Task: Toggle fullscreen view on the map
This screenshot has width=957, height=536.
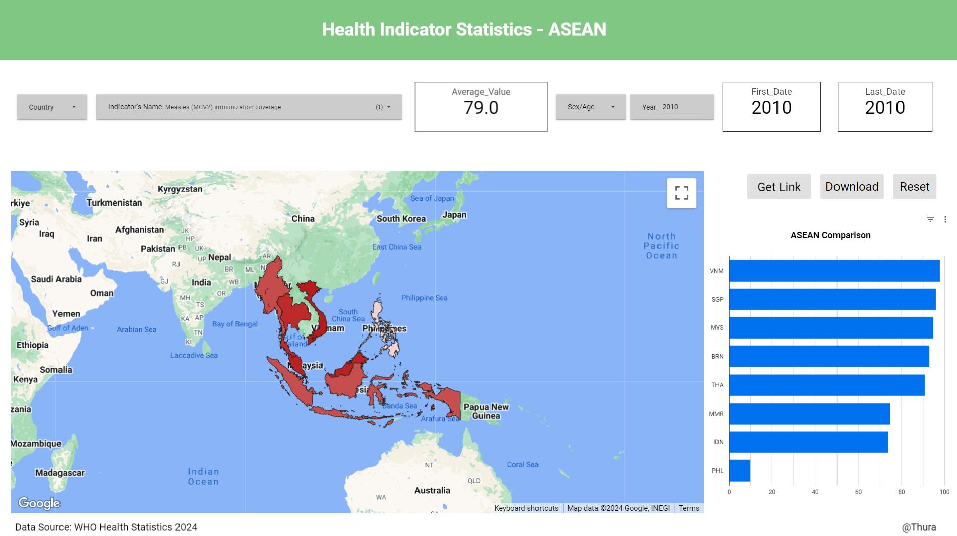Action: click(681, 193)
